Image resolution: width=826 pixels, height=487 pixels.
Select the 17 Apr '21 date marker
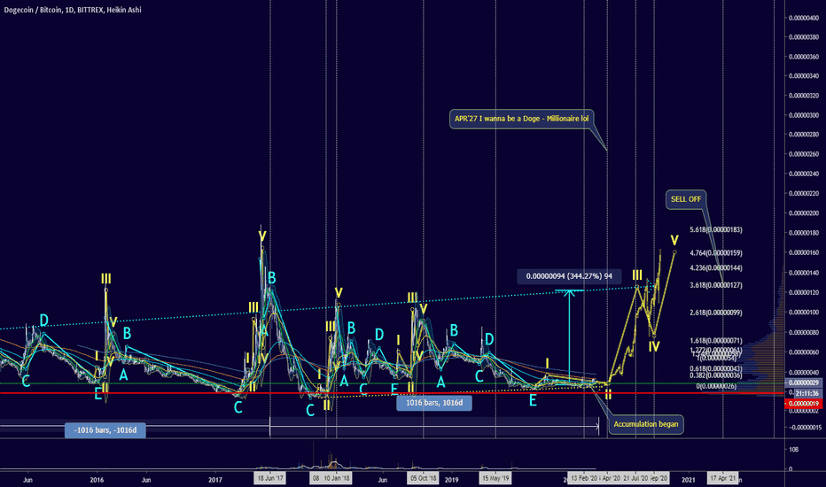tap(722, 478)
